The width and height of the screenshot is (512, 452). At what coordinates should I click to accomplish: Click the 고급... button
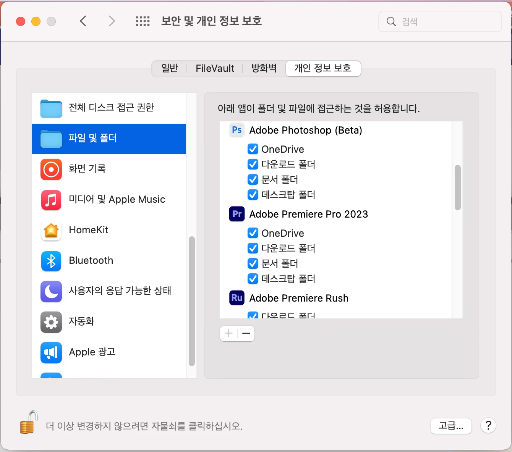click(451, 426)
